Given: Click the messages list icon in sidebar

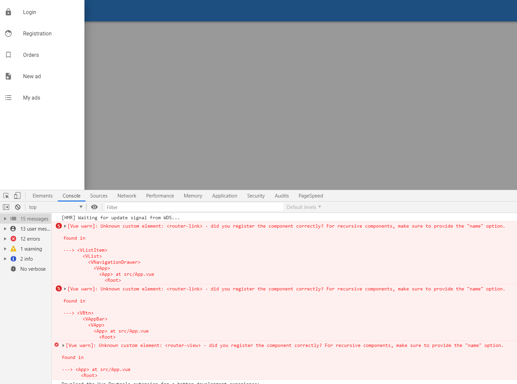Looking at the screenshot, I should (13, 219).
